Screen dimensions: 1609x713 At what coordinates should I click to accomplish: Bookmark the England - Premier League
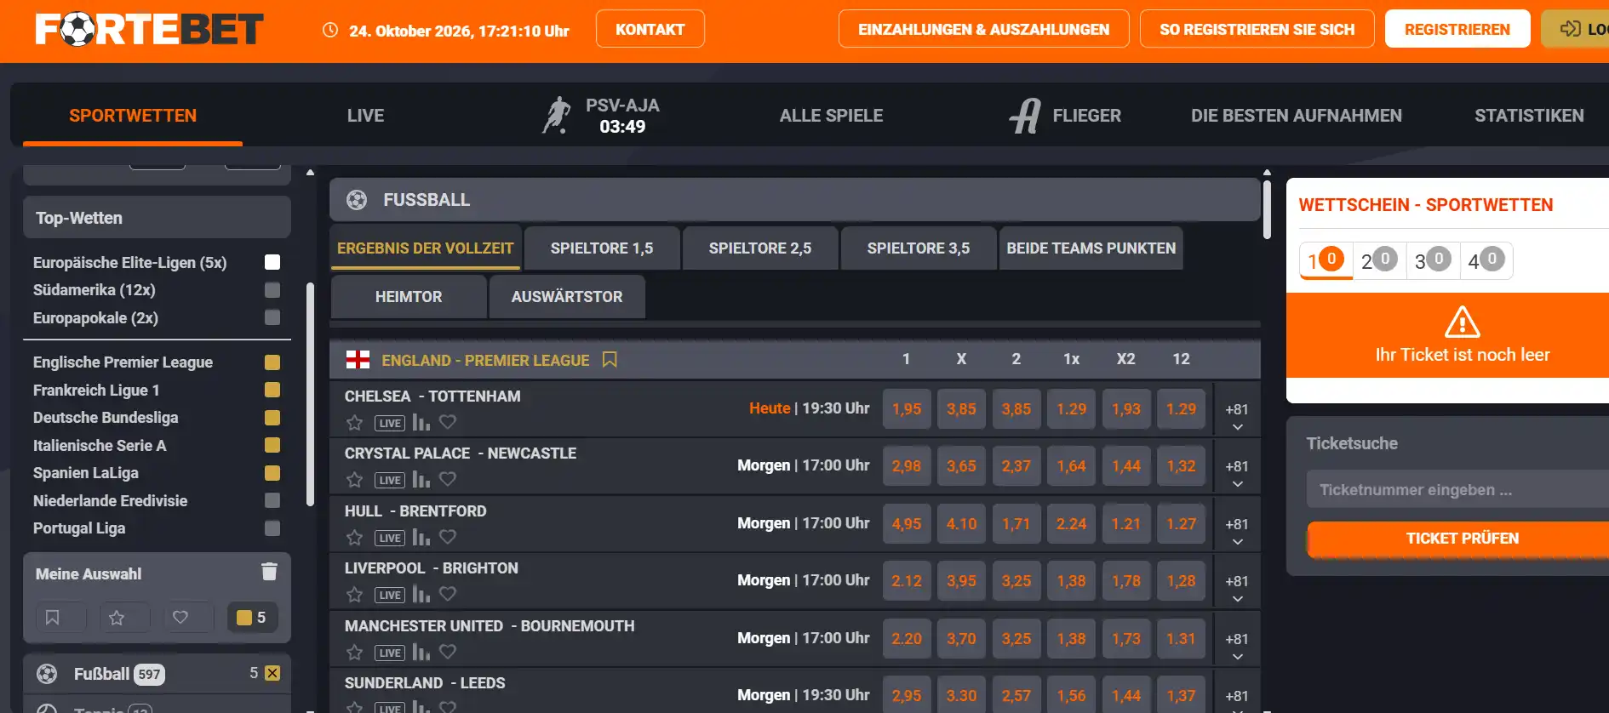[610, 360]
